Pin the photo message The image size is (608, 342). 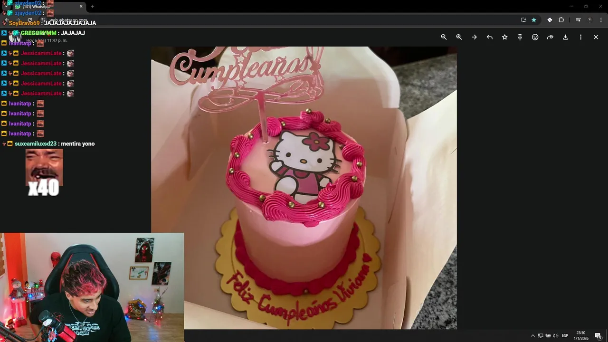click(x=520, y=37)
